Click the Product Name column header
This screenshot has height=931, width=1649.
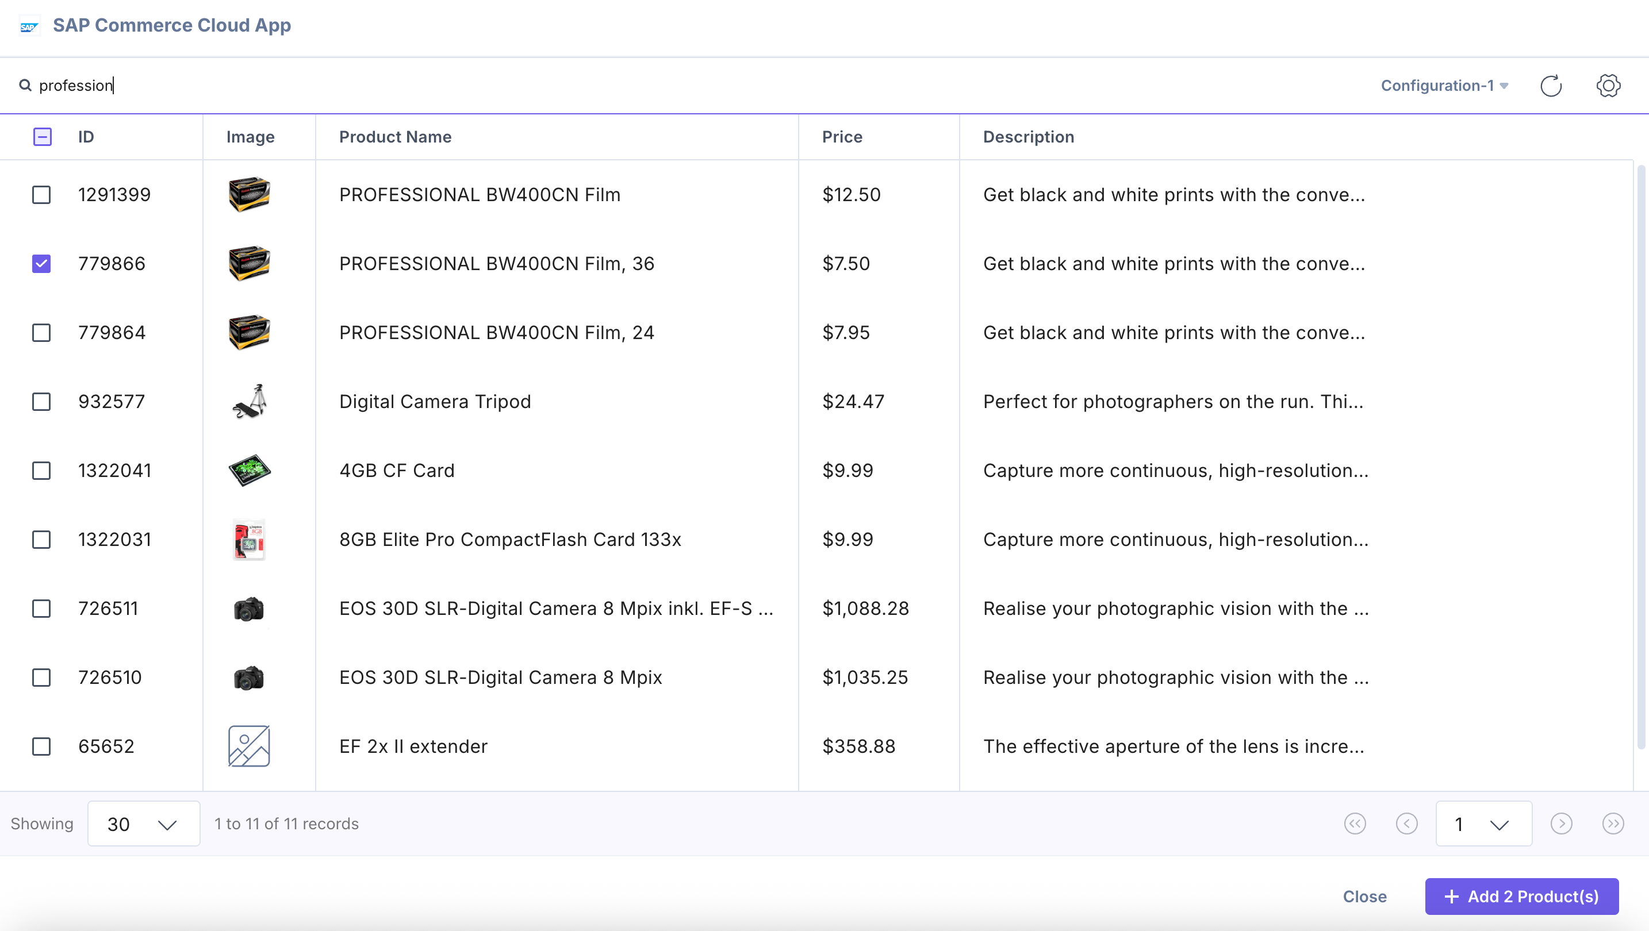(x=395, y=137)
